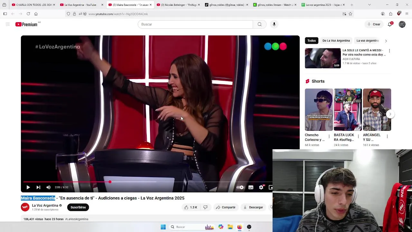Screen dimensions: 412x232
Task: Open player settings gear
Action: 261,187
